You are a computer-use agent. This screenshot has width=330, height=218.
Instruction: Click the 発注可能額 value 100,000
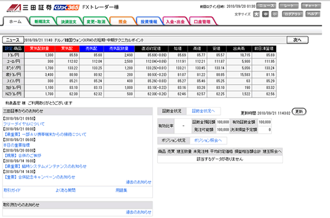[x=223, y=130]
